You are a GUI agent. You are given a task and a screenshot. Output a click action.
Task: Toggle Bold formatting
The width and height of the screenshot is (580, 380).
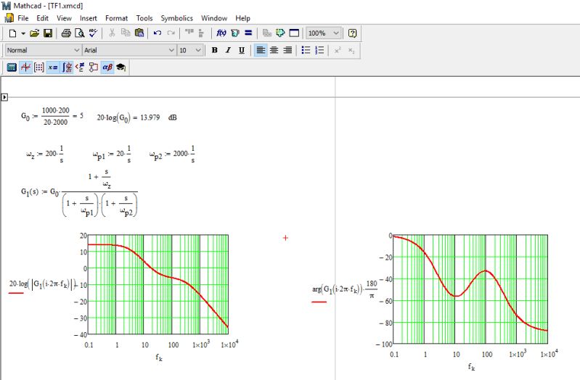pyautogui.click(x=215, y=50)
